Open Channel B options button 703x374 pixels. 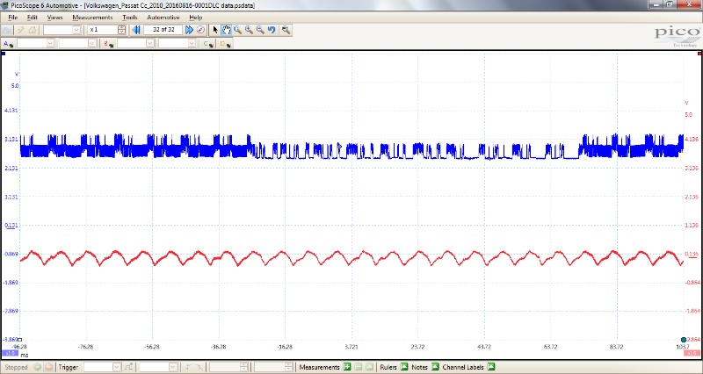pos(108,44)
